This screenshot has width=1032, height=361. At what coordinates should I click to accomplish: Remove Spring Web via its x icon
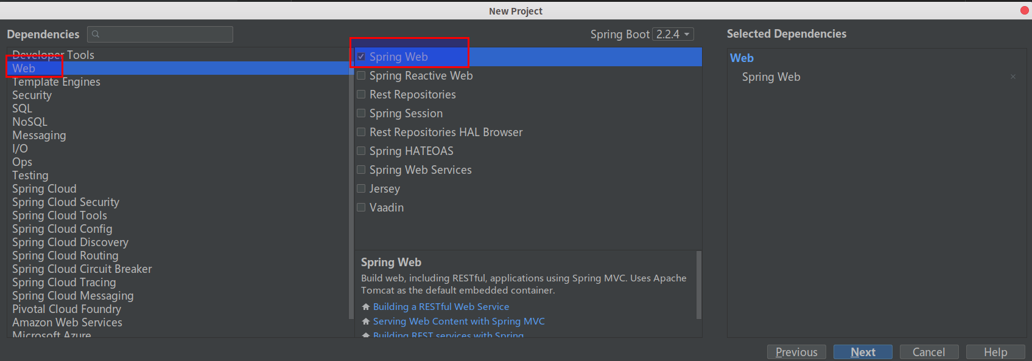1013,77
